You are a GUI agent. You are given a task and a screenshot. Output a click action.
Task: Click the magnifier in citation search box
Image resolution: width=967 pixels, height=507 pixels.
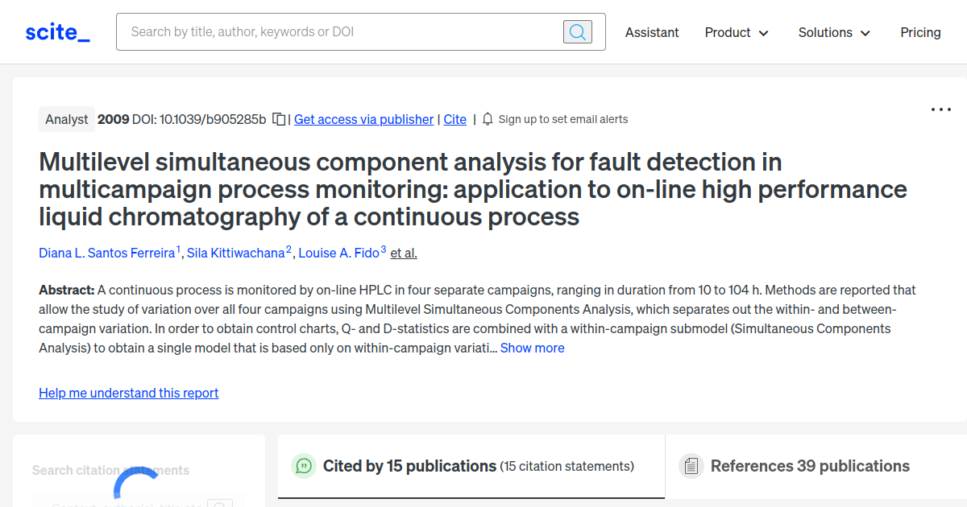(x=220, y=505)
